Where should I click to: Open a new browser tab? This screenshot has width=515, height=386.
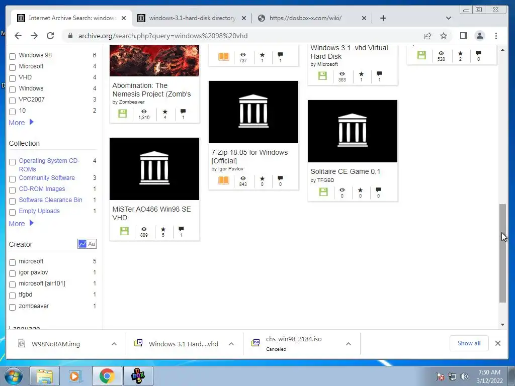pyautogui.click(x=383, y=18)
